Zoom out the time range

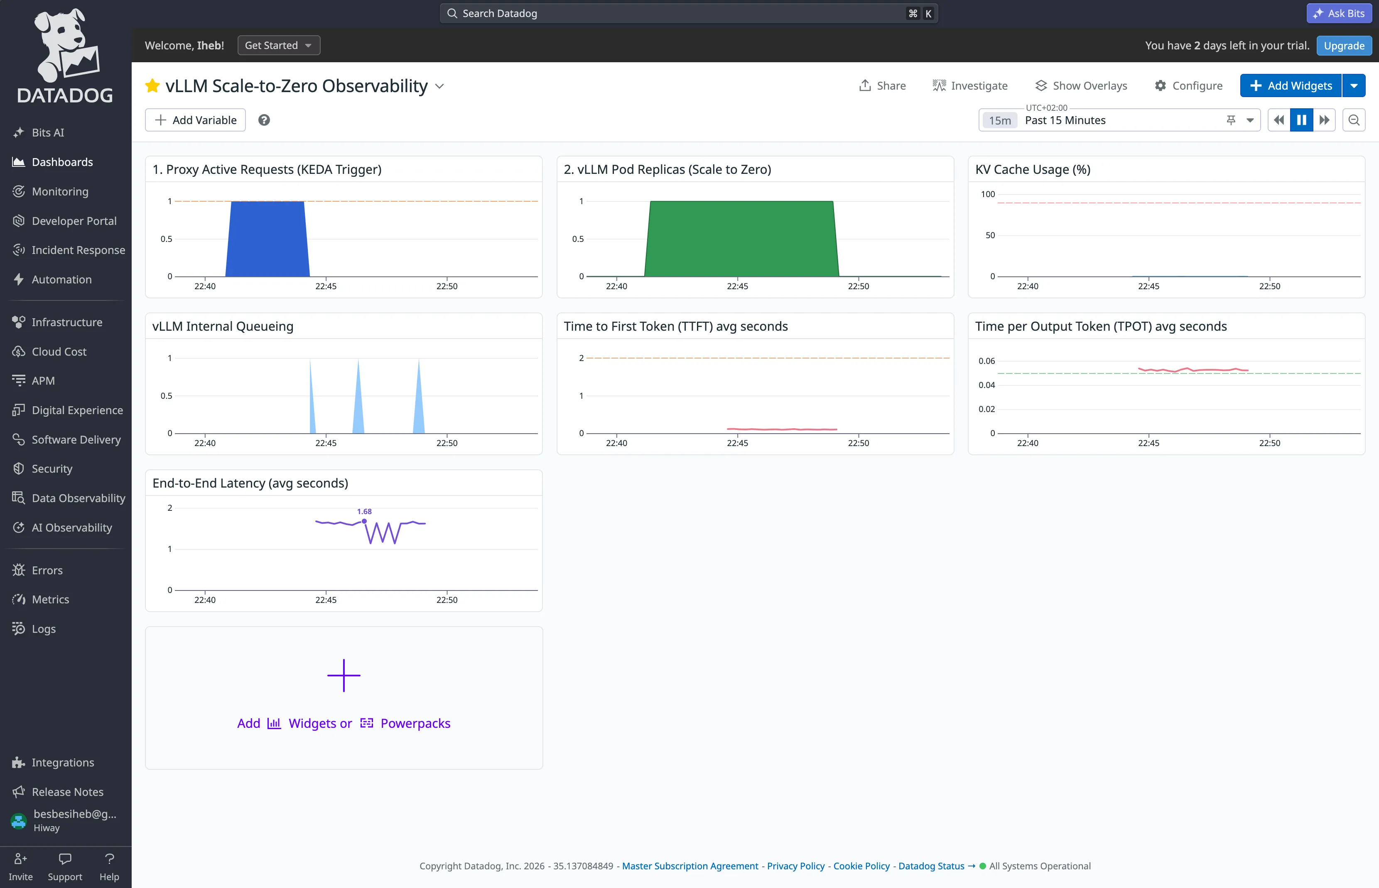pyautogui.click(x=1354, y=120)
